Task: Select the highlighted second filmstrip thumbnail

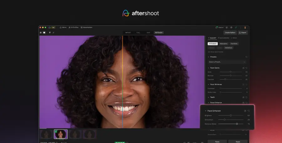Action: tap(61, 134)
